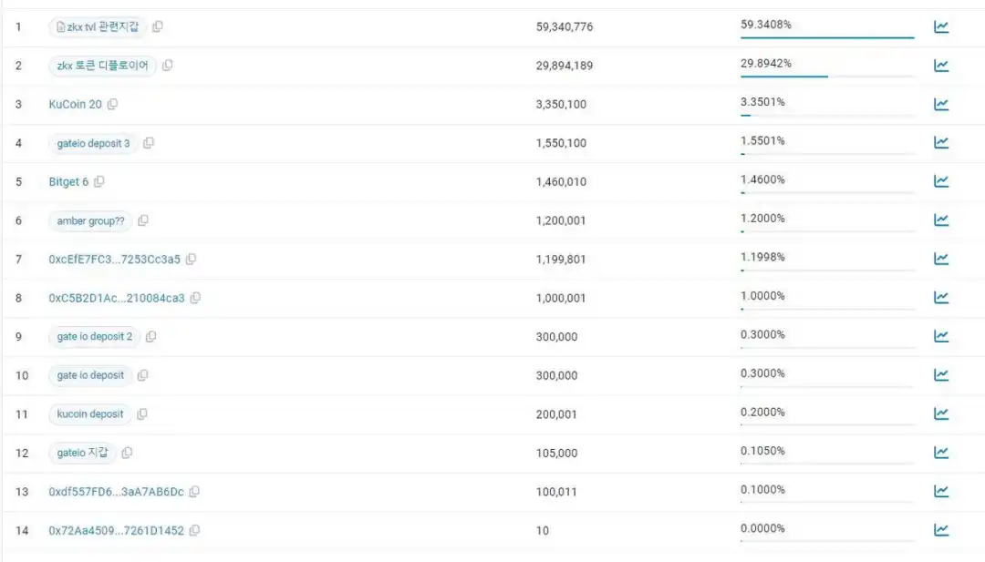View analytics chart for rank 14 holder
The image size is (985, 562).
coord(941,530)
